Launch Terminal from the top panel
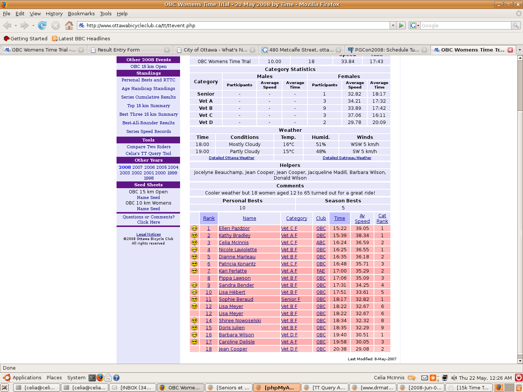523x392 pixels. coord(92,378)
